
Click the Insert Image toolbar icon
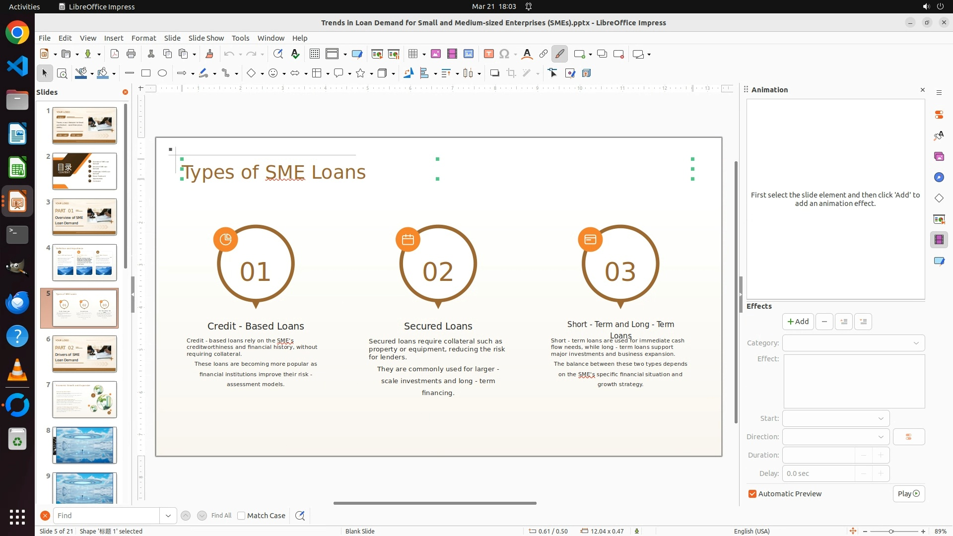point(436,54)
